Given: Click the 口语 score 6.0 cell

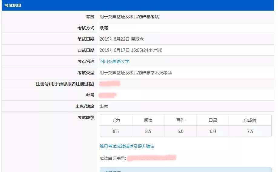Looking at the screenshot, I should click(x=213, y=131).
